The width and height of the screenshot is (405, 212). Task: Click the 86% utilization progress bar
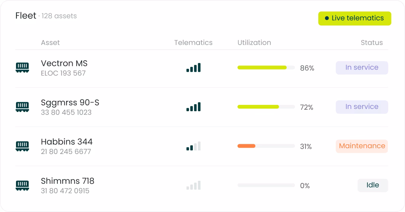tap(266, 68)
